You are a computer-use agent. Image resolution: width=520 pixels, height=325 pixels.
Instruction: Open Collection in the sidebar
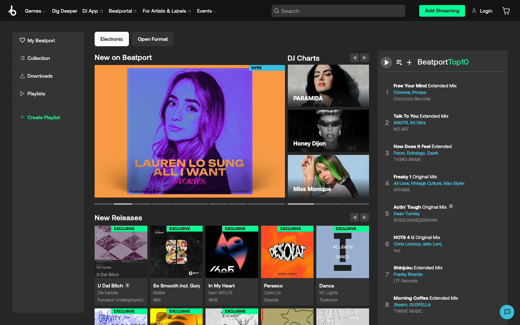pos(48,58)
